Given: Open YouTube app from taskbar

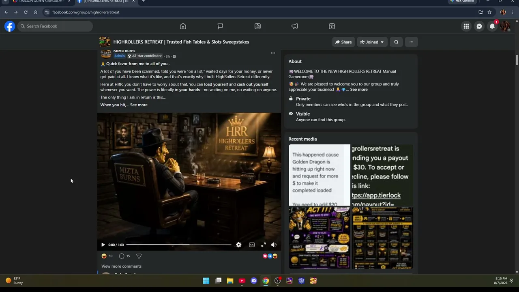Looking at the screenshot, I should (x=242, y=281).
